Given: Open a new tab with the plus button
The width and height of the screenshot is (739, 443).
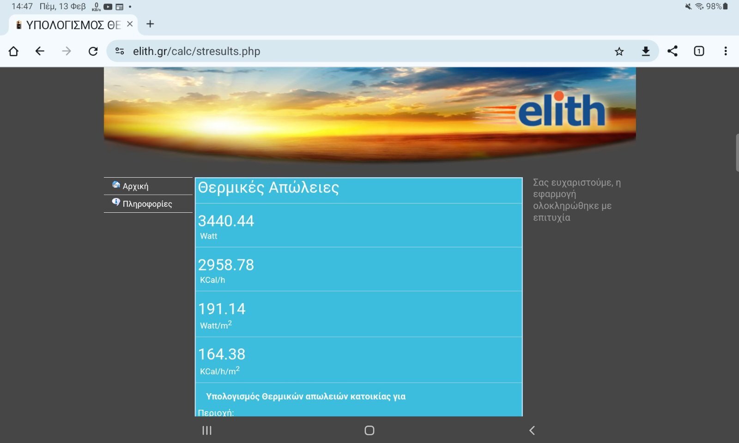Looking at the screenshot, I should [x=150, y=24].
